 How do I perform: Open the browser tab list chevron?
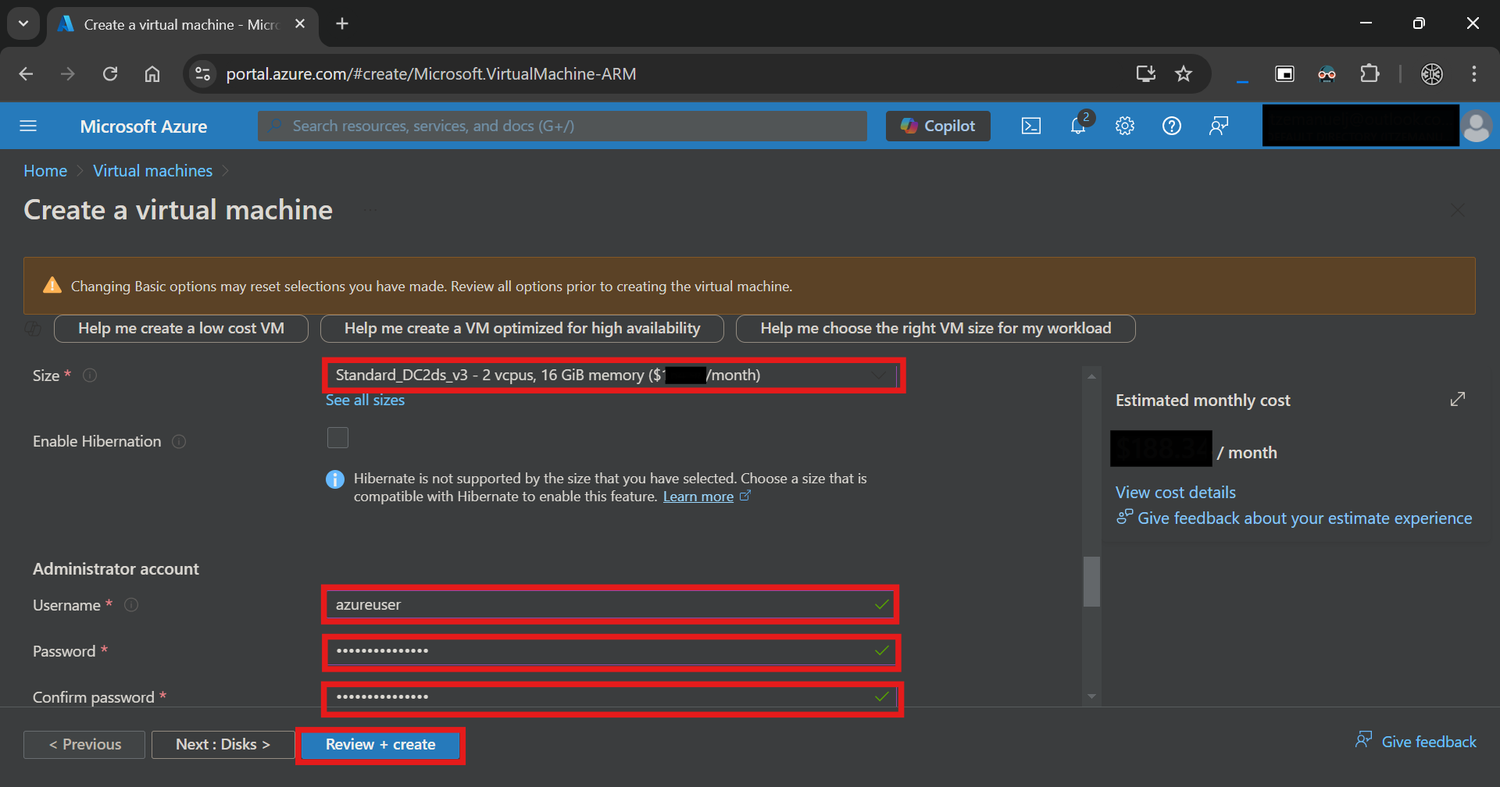pyautogui.click(x=23, y=23)
